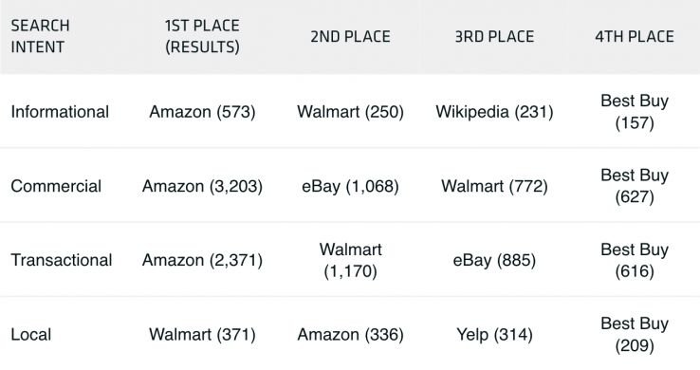The width and height of the screenshot is (700, 370).
Task: Select the Informational row label
Action: point(60,112)
